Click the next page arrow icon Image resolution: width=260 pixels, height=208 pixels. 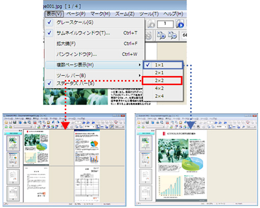coord(180,24)
